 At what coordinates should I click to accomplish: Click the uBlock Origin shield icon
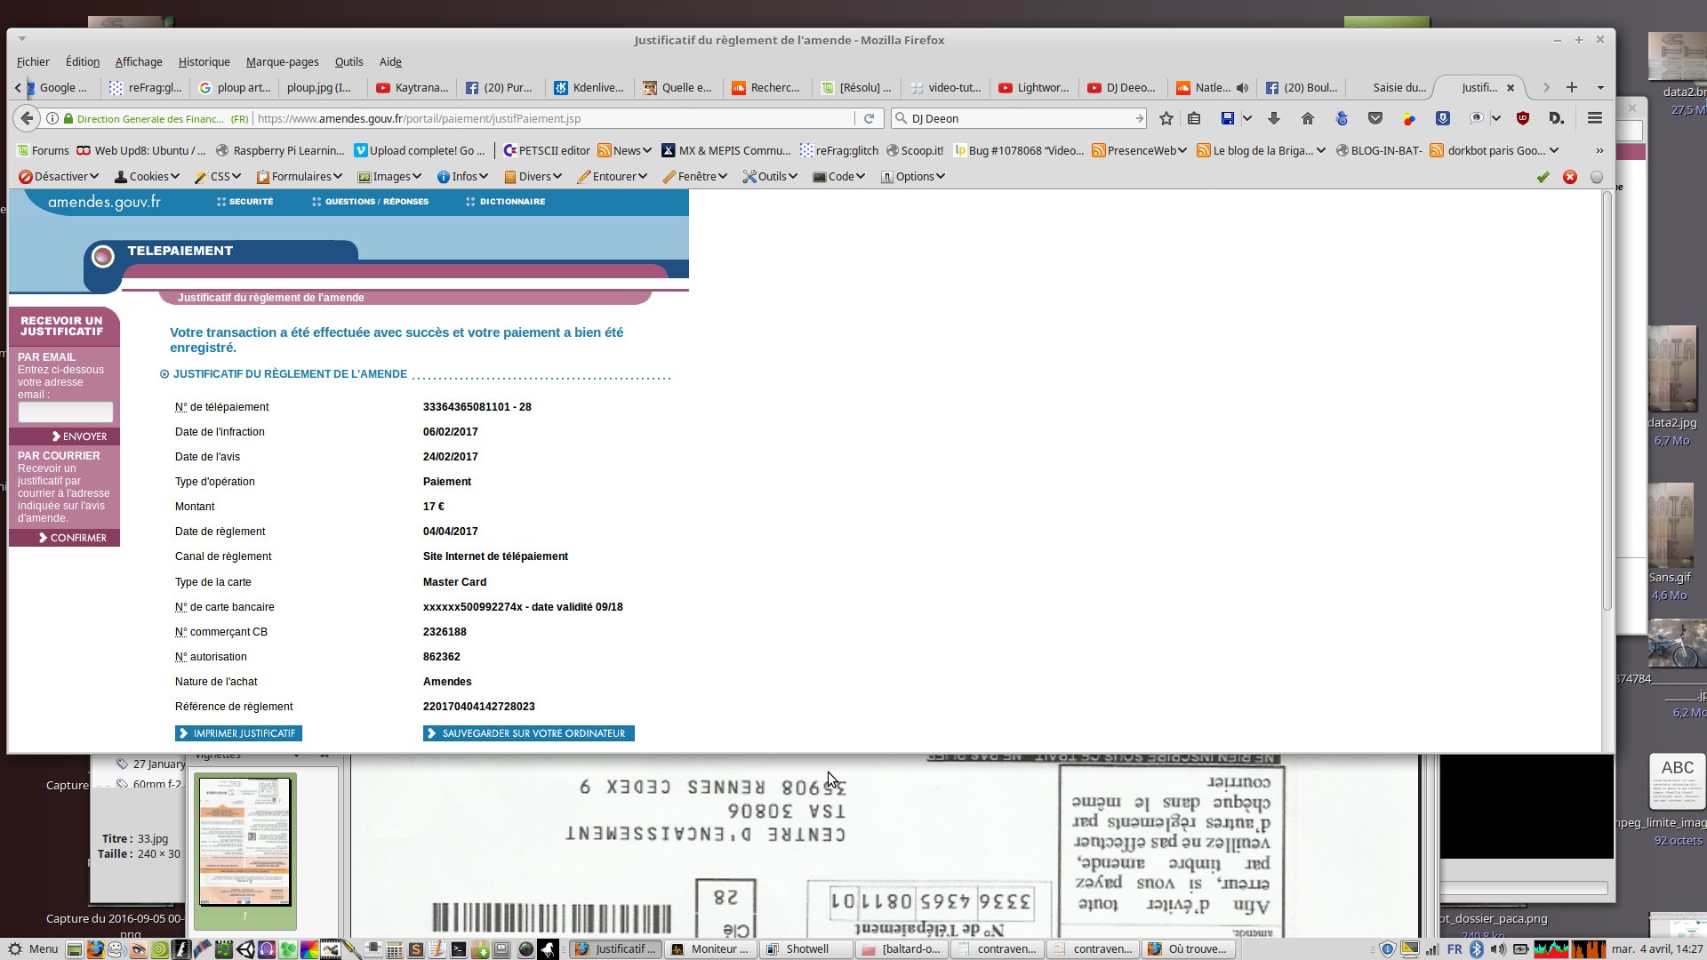tap(1522, 118)
